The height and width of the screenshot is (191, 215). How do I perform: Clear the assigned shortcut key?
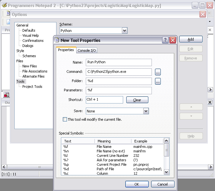pyautogui.click(x=137, y=100)
